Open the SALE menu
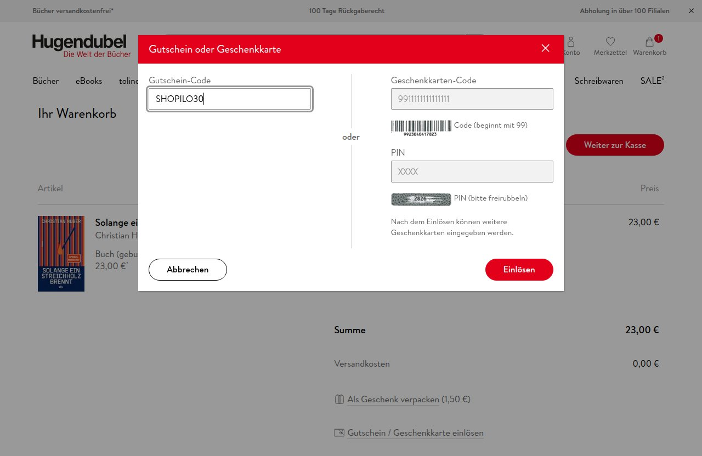The width and height of the screenshot is (702, 456). point(652,81)
